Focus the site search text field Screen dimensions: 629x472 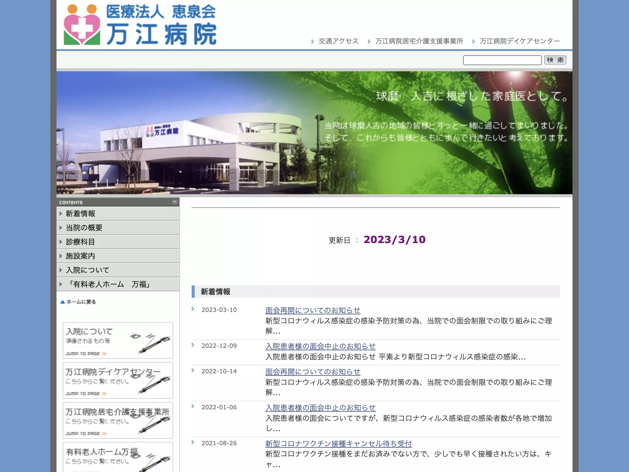[502, 60]
